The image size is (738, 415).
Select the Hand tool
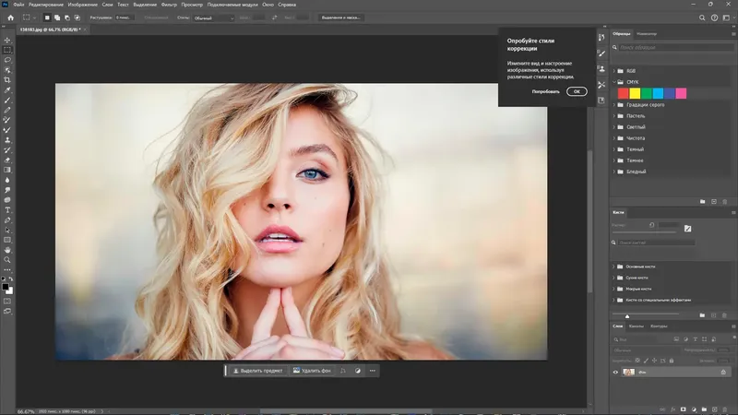point(7,249)
